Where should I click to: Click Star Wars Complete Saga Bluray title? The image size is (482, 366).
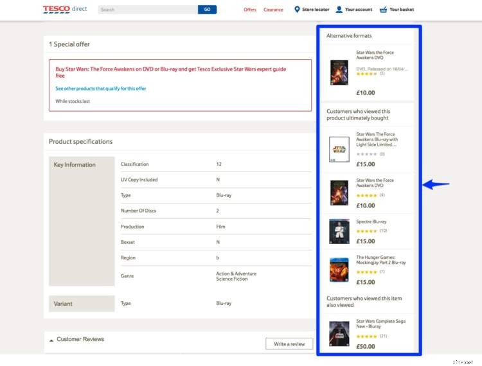point(381,324)
